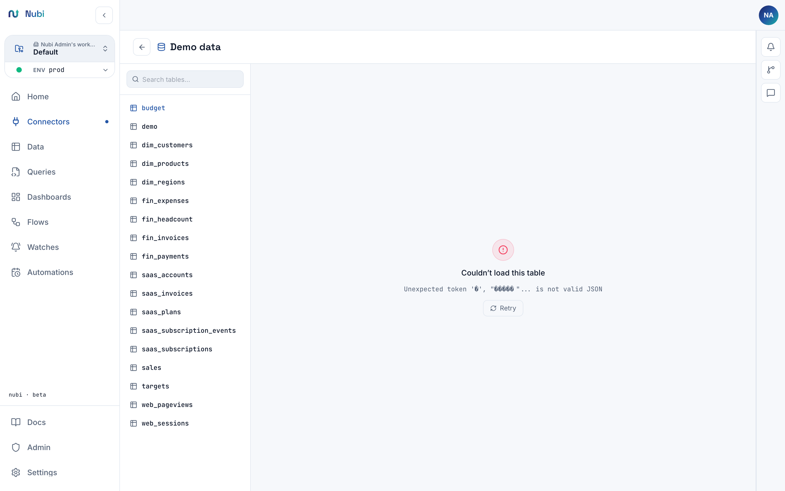Open the dim_products table
785x491 pixels.
185,163
